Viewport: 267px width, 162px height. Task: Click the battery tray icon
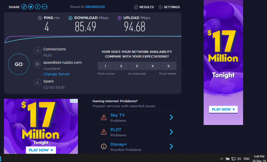click(228, 159)
